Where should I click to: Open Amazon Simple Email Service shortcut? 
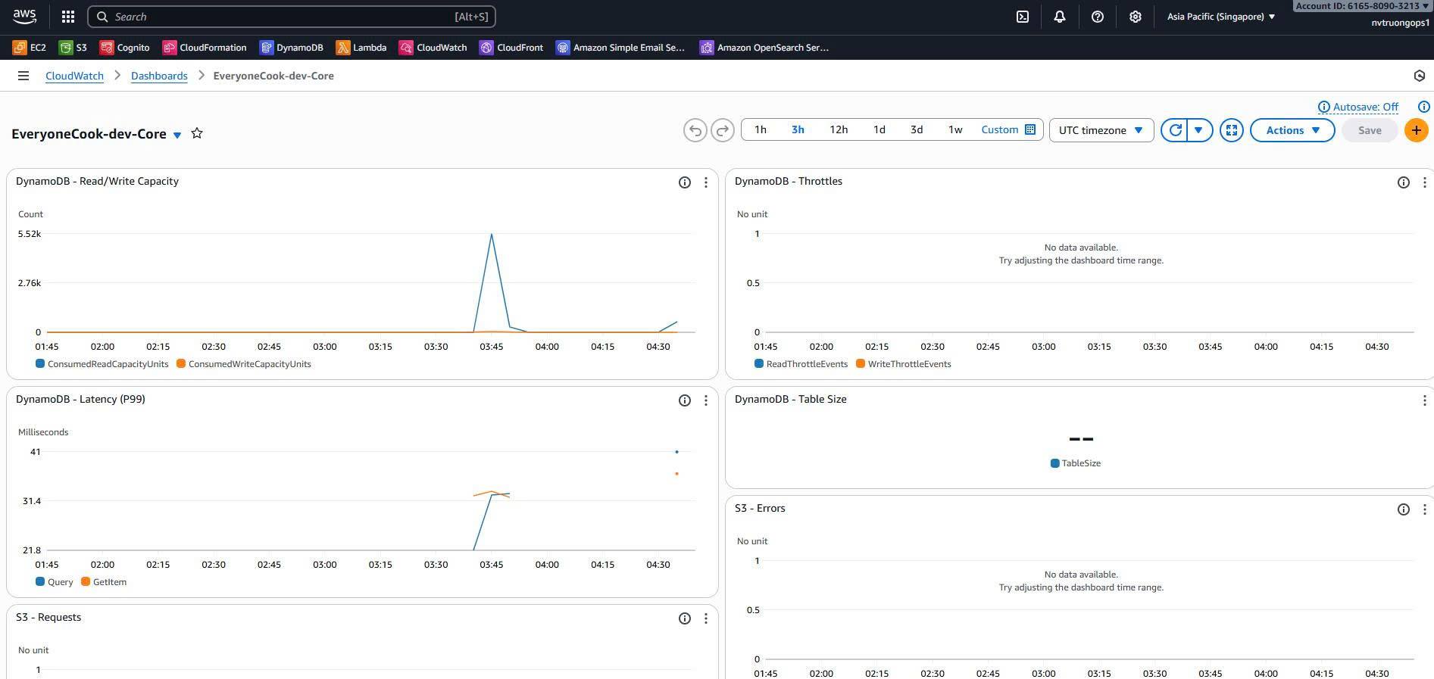click(x=620, y=48)
